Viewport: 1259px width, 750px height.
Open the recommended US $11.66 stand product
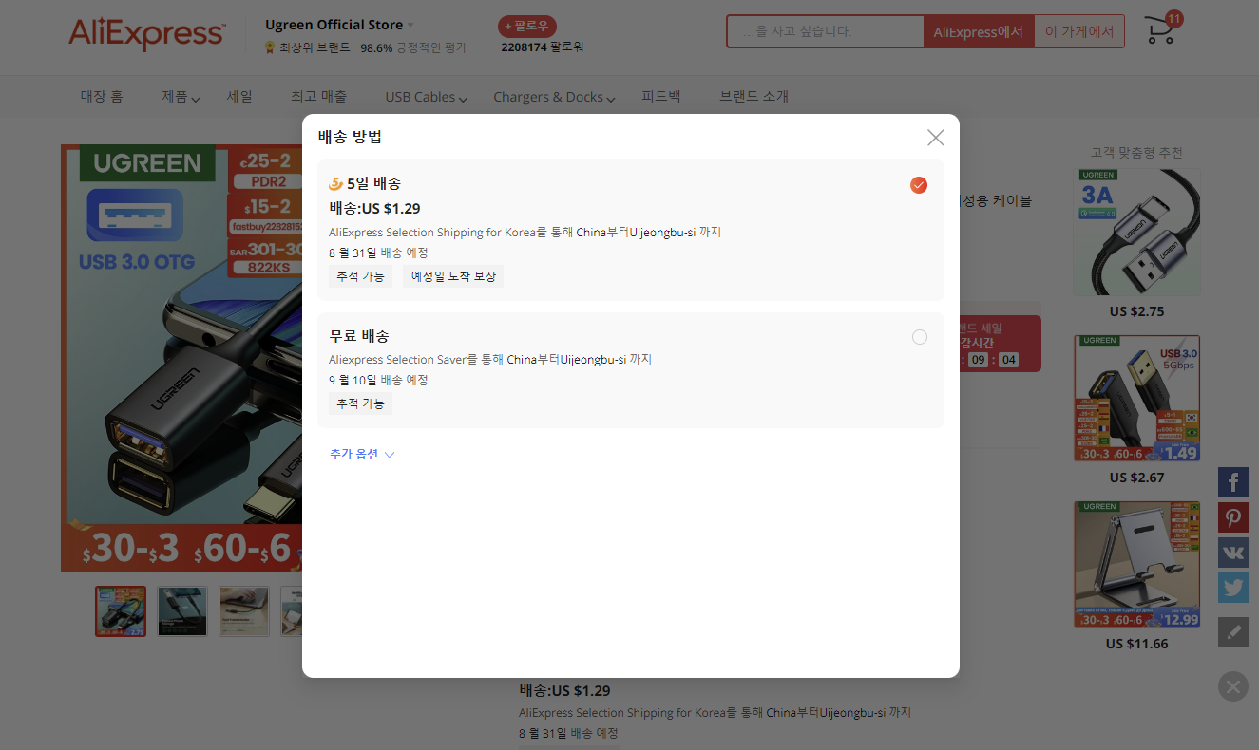[x=1136, y=565]
